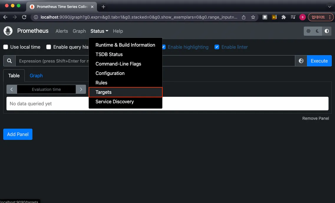Image resolution: width=335 pixels, height=203 pixels.
Task: Open a new browser tab
Action: click(x=103, y=7)
